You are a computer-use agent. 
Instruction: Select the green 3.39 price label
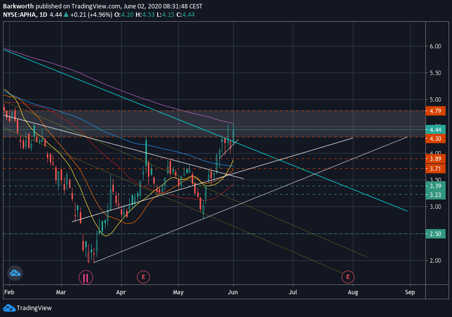pos(435,186)
